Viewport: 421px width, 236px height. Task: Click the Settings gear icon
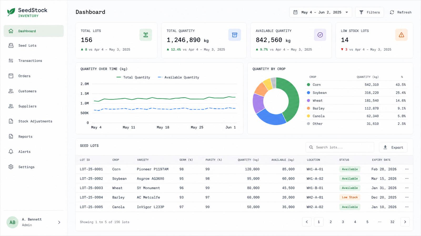coord(11,167)
